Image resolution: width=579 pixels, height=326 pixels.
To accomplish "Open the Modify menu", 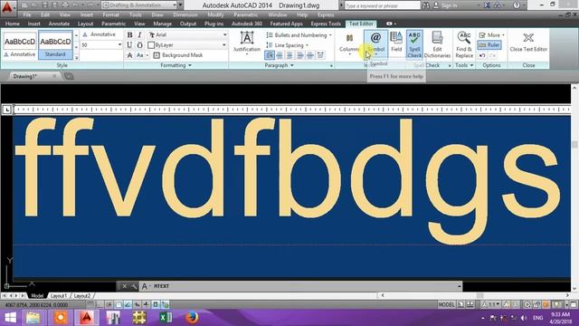I will coord(215,14).
